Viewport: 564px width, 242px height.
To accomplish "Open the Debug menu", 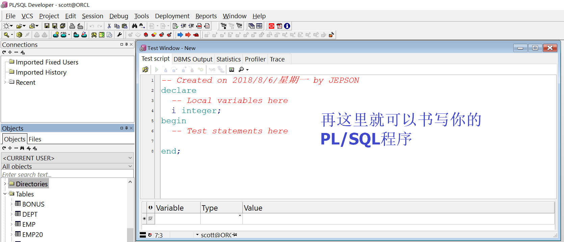I will click(119, 16).
